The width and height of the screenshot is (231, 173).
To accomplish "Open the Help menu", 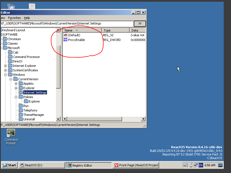I will point(27,18).
